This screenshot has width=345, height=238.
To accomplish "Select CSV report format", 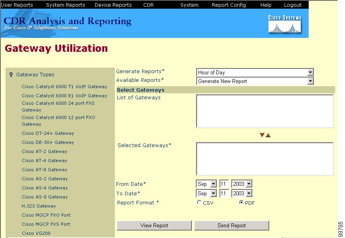I will (199, 202).
